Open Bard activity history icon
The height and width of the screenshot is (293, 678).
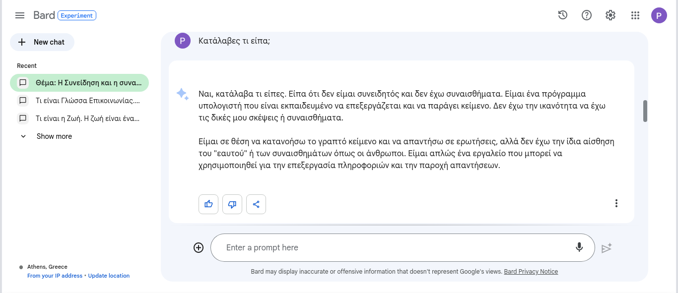pos(563,15)
